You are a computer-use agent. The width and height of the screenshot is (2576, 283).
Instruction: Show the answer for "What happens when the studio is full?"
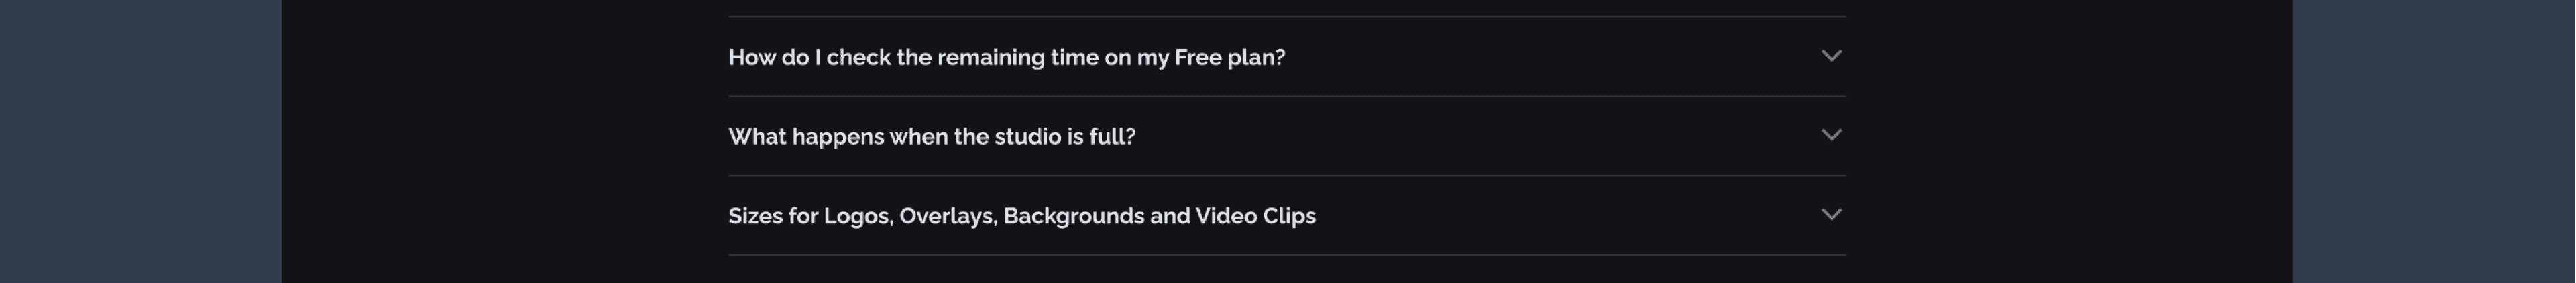point(931,138)
